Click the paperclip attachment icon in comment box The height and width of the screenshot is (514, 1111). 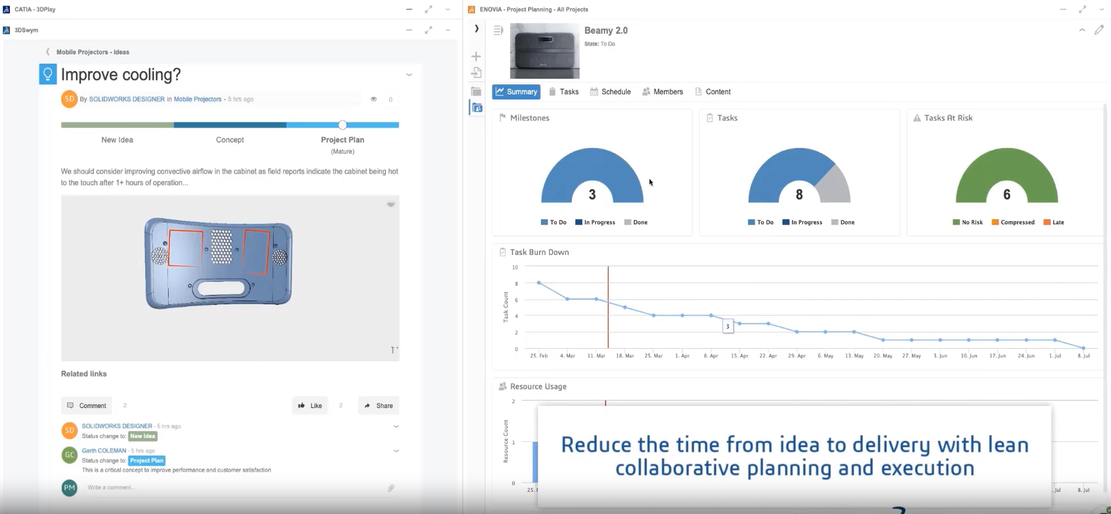tap(391, 488)
